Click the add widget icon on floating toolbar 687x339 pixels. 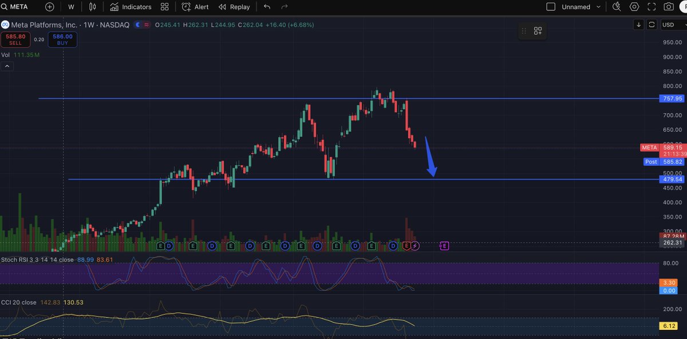coord(538,31)
